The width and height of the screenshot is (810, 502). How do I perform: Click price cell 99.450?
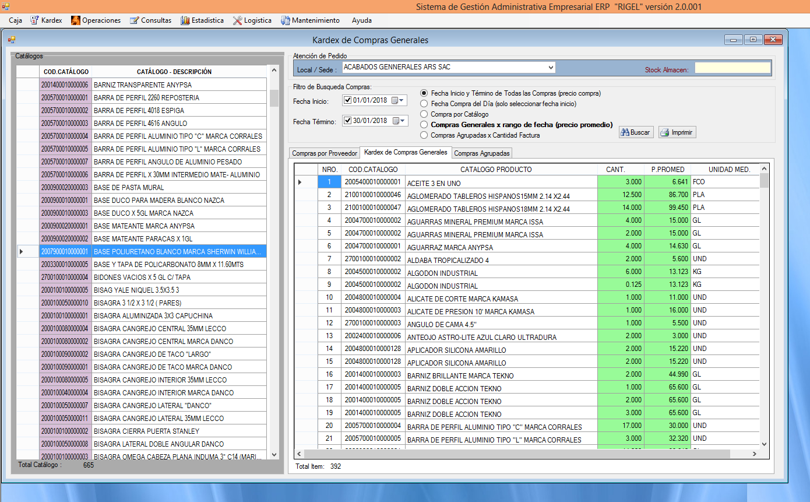[x=667, y=208]
